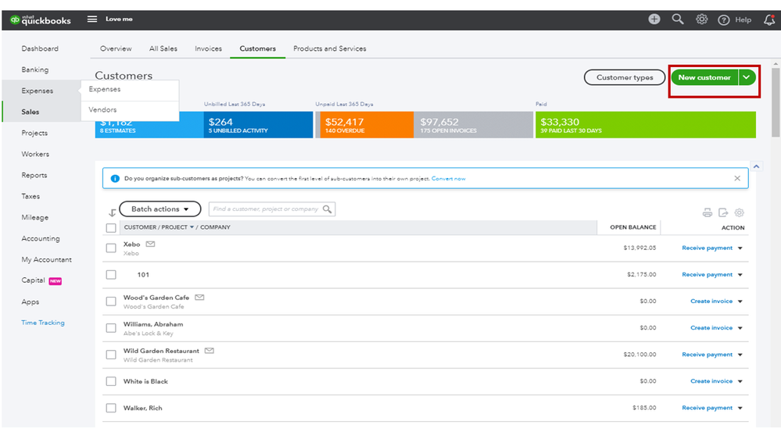Viewport: 781px width, 439px height.
Task: Check Wild Garden Restaurant checkbox
Action: (x=111, y=355)
